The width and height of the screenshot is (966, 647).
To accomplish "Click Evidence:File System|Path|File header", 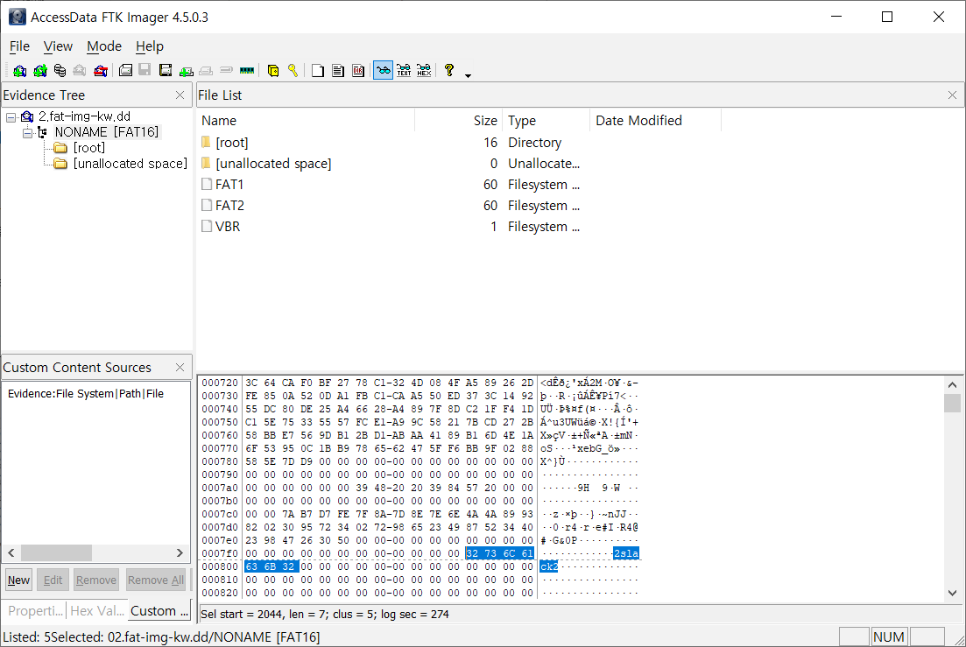I will tap(86, 393).
